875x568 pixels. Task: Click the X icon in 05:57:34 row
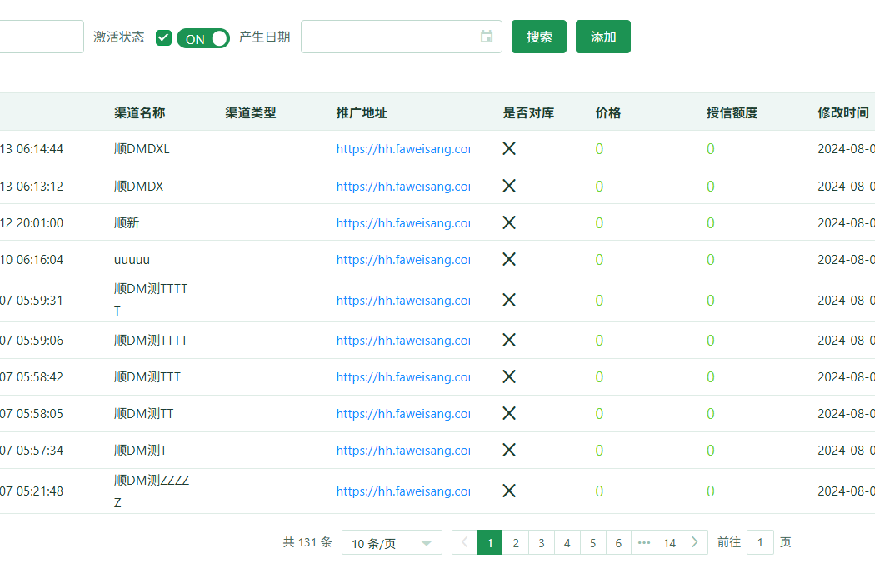509,451
